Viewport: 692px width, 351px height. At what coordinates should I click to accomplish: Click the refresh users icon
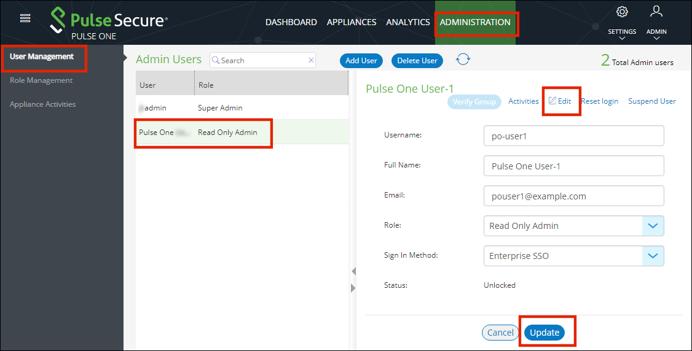(463, 59)
